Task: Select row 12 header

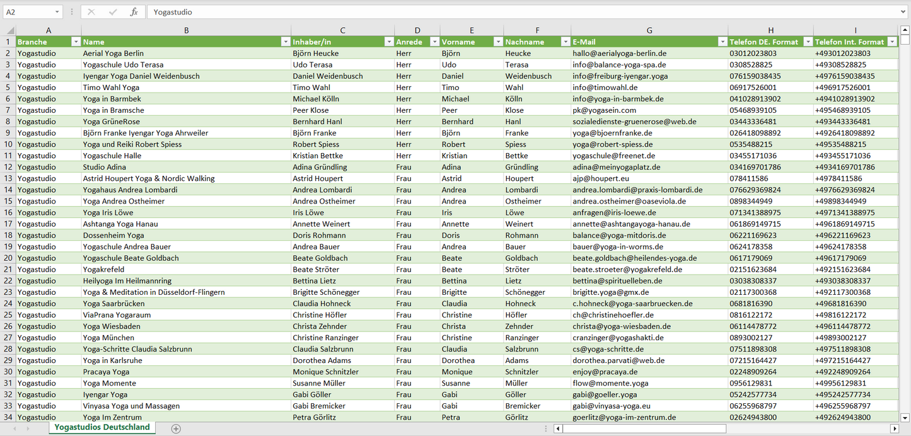Action: pyautogui.click(x=8, y=167)
